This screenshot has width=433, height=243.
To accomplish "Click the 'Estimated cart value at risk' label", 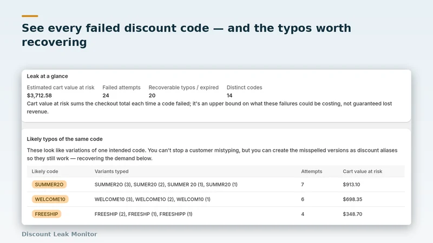I will pos(61,87).
